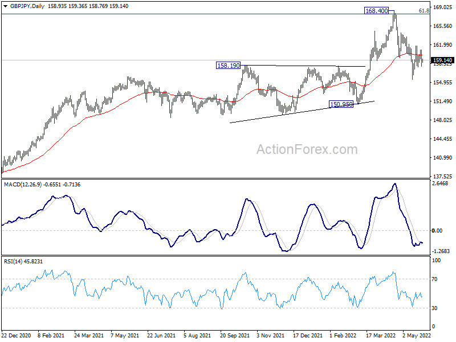Click the 159.140 current price tag
The image size is (456, 342).
[x=442, y=60]
